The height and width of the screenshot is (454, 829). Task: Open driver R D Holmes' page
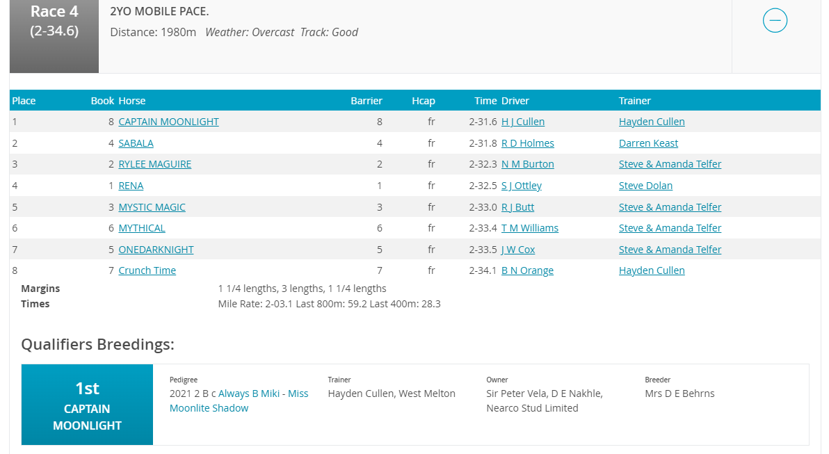(527, 143)
